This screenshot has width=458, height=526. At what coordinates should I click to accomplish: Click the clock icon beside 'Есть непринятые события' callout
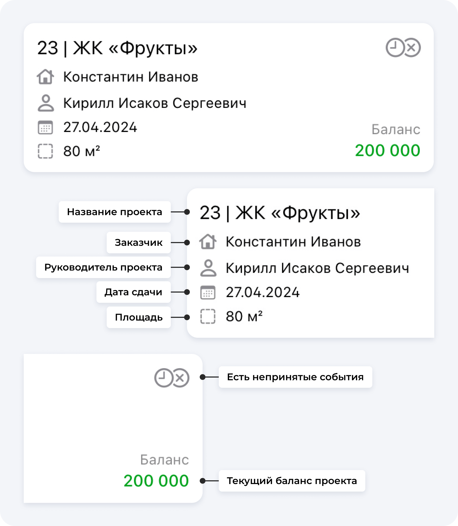pyautogui.click(x=163, y=378)
